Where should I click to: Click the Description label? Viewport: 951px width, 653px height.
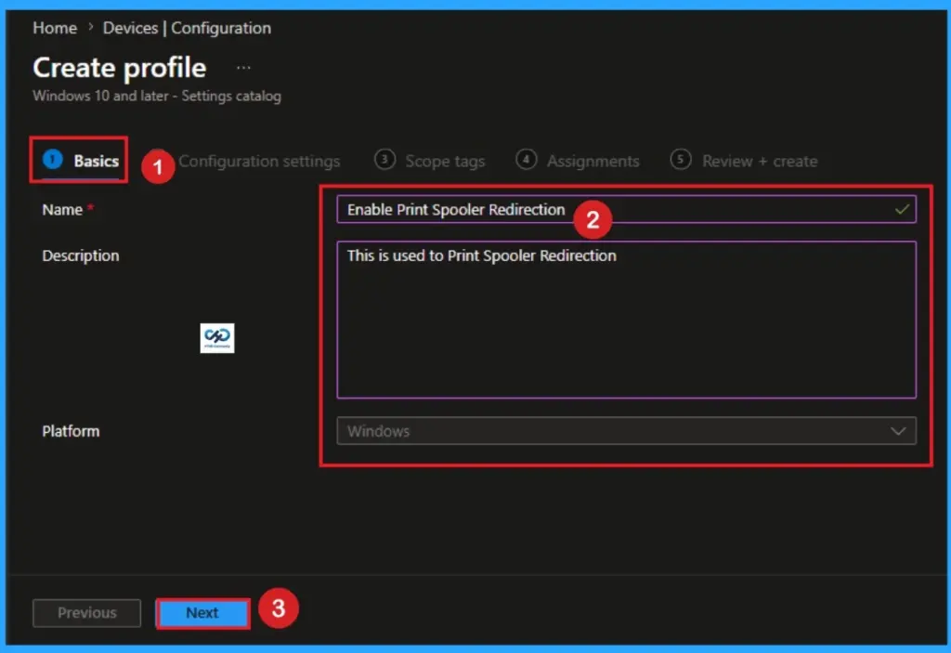[x=81, y=255]
